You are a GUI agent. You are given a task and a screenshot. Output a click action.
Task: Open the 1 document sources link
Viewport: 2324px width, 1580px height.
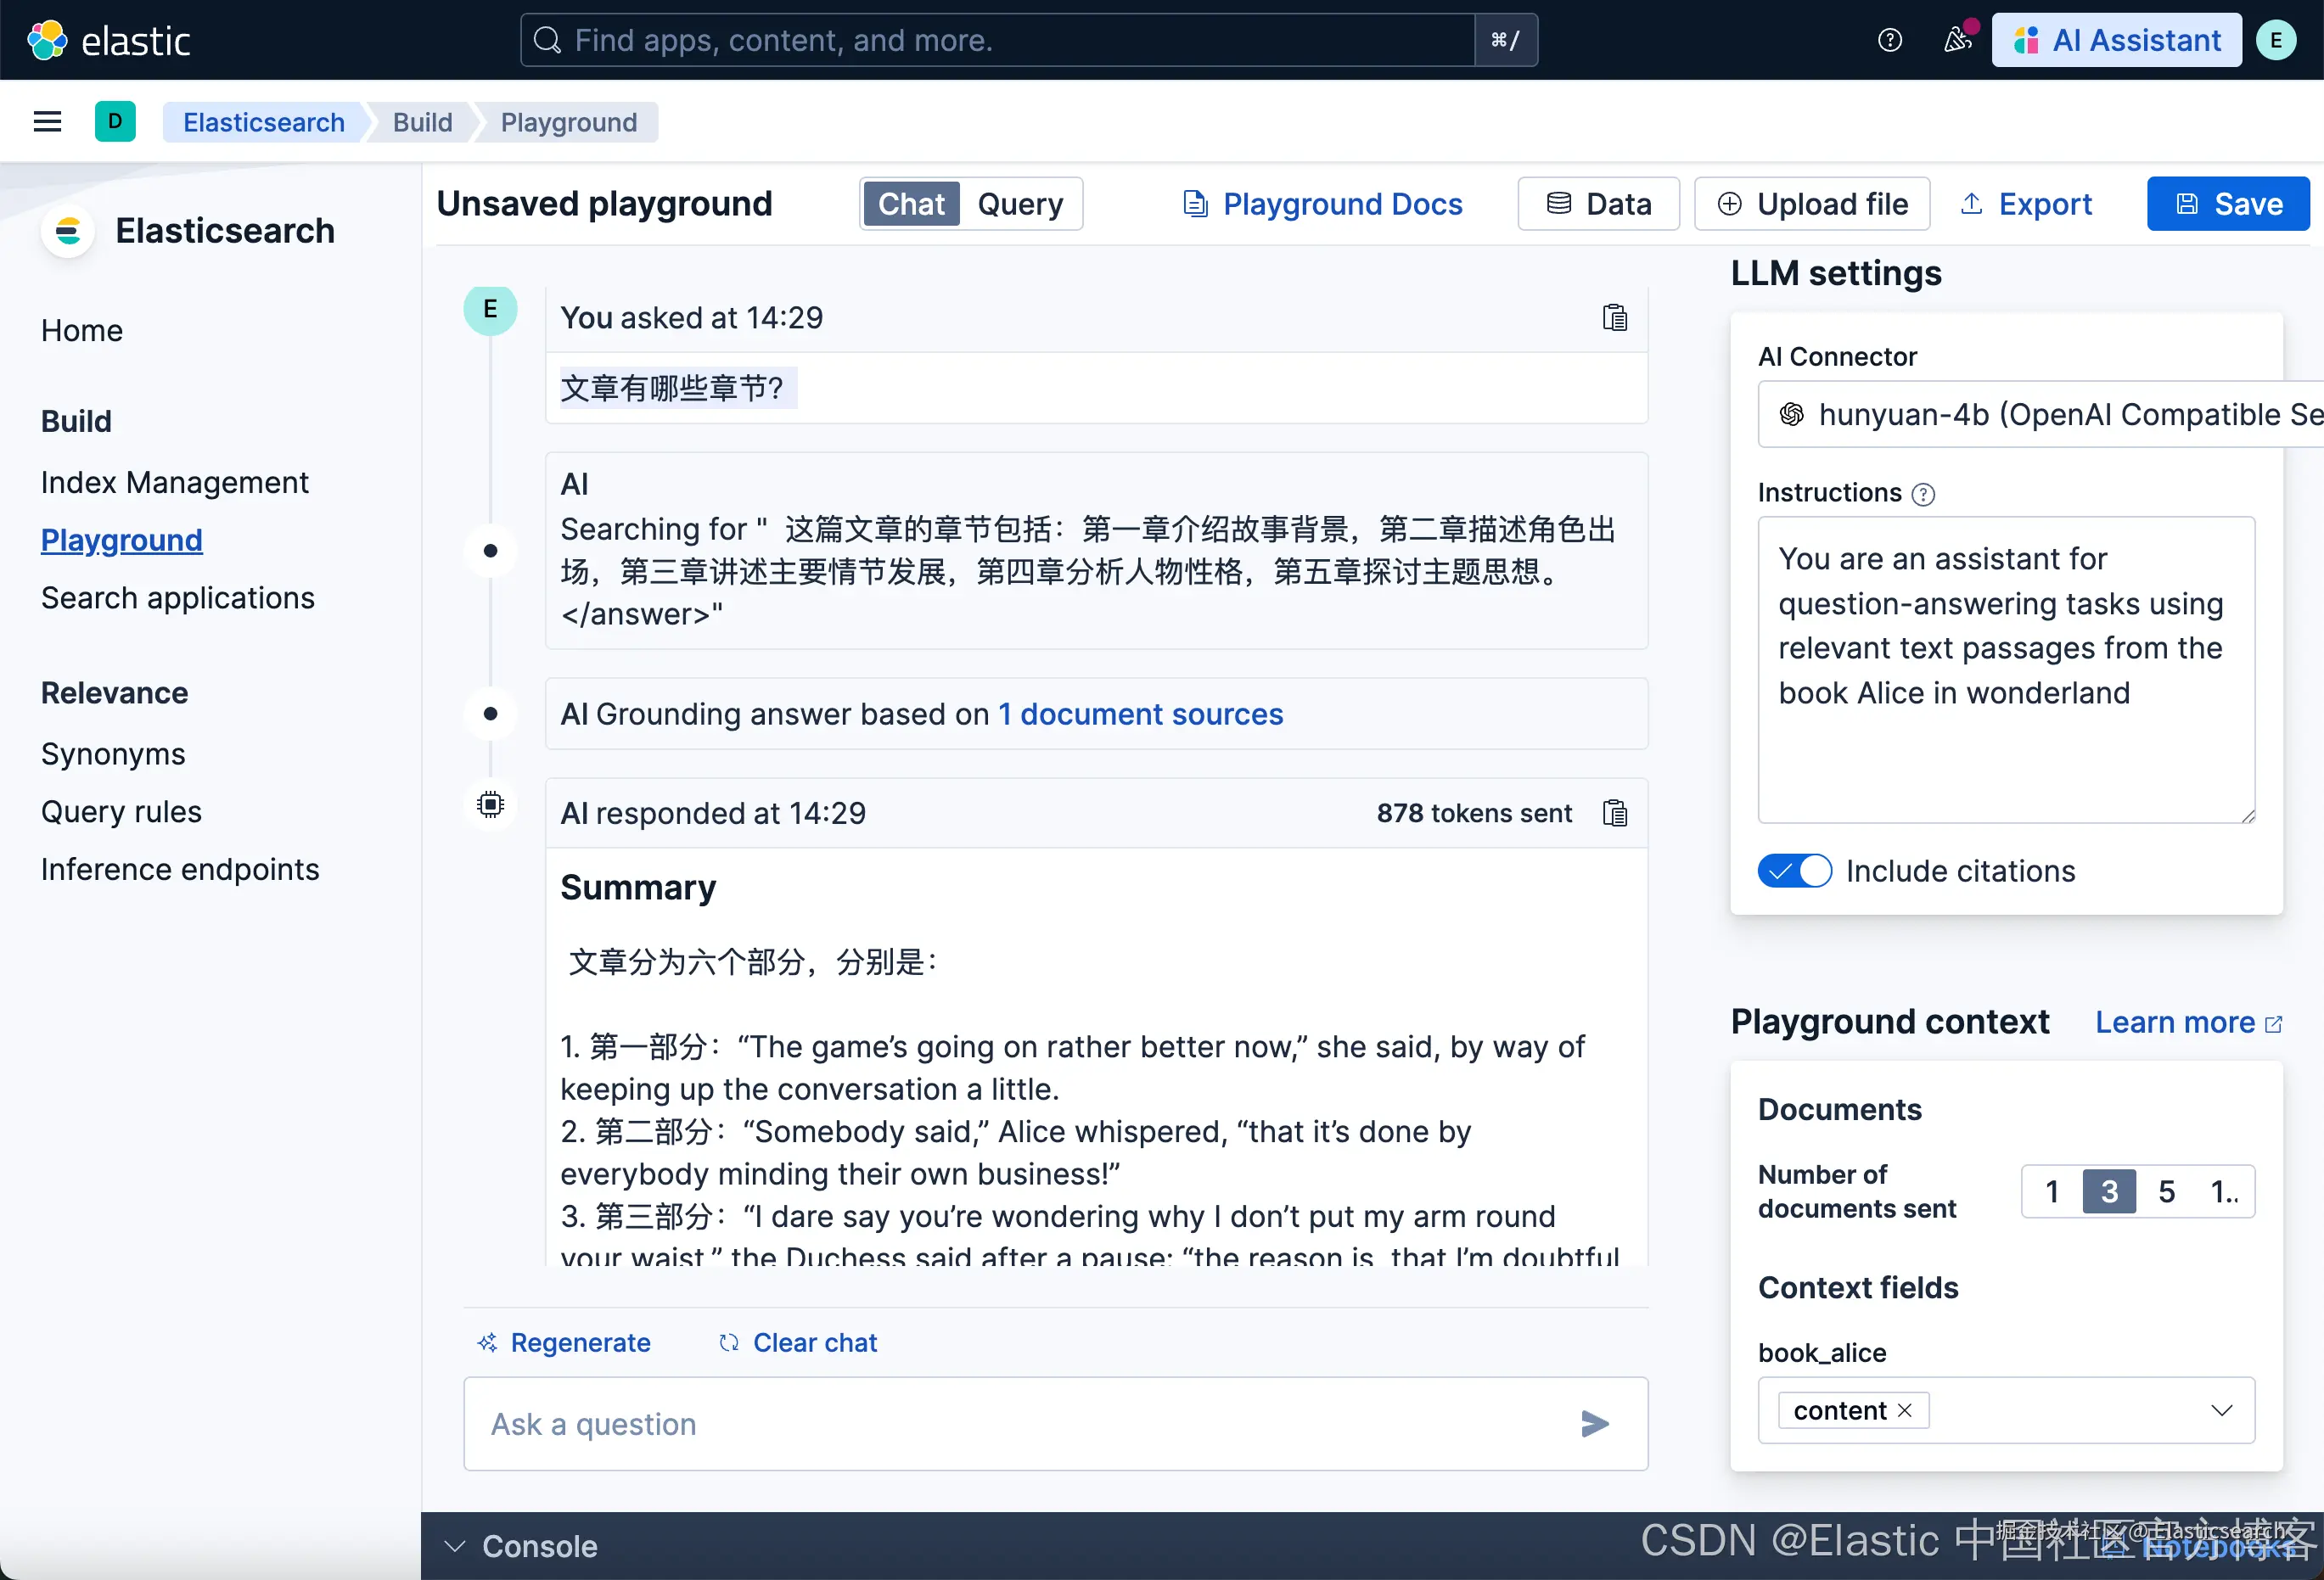coord(1140,714)
